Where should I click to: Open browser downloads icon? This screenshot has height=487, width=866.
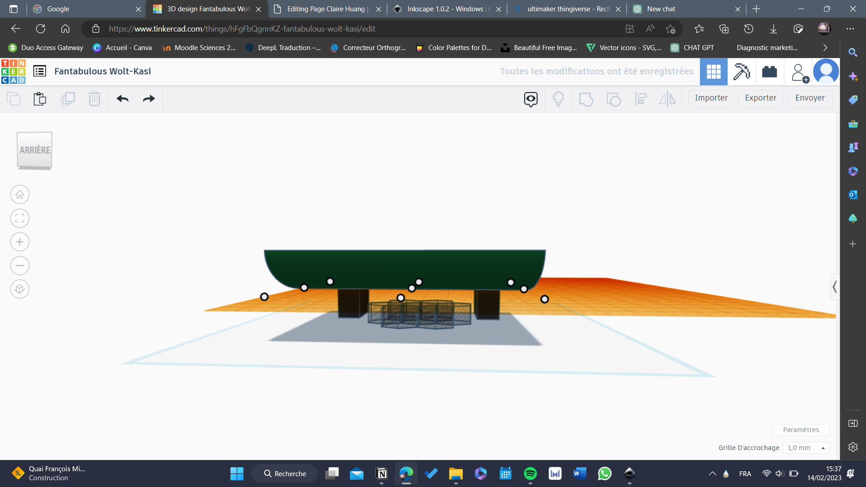pyautogui.click(x=774, y=29)
